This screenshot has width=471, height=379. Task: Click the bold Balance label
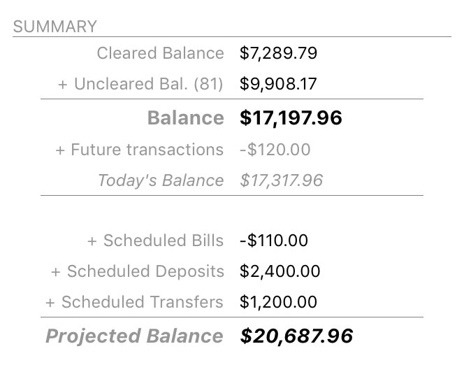(185, 118)
